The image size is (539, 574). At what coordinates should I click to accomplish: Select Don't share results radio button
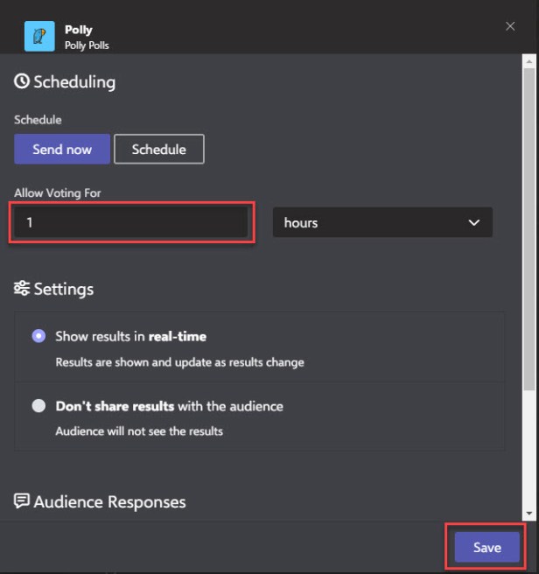38,406
